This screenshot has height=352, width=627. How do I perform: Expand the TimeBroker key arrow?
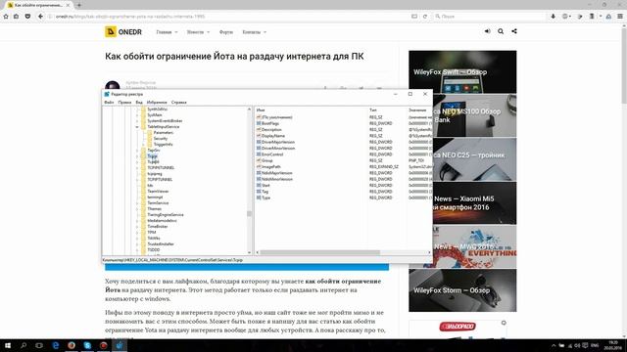(x=137, y=226)
